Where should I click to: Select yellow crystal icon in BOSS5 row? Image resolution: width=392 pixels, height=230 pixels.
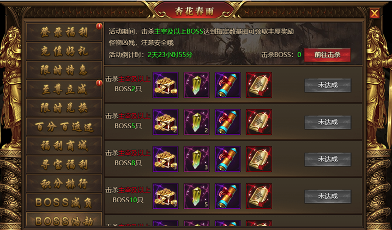coord(196,122)
